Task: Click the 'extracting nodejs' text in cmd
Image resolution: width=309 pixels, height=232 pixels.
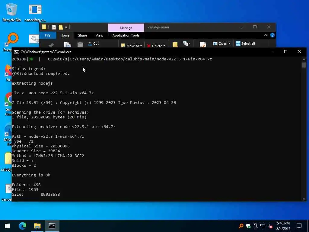Action: [32, 83]
